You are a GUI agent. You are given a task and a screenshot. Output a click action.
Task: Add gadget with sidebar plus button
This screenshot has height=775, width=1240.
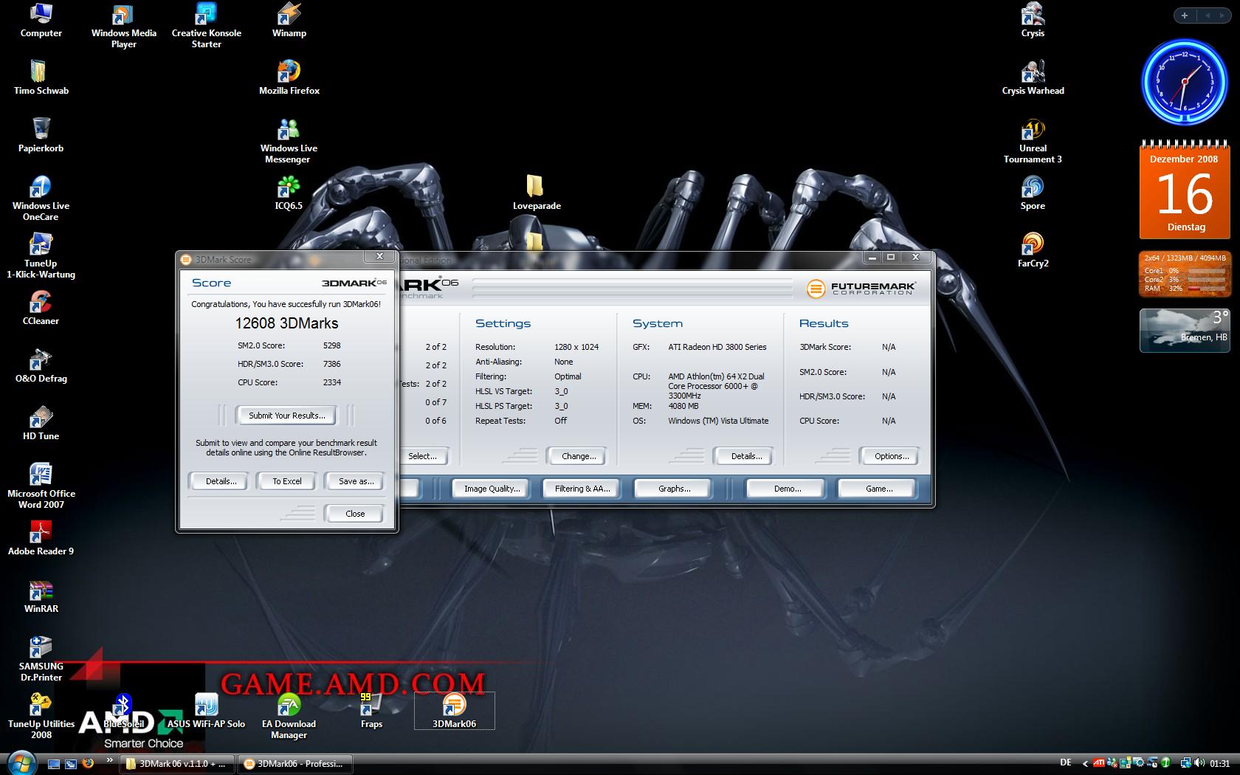coord(1185,15)
